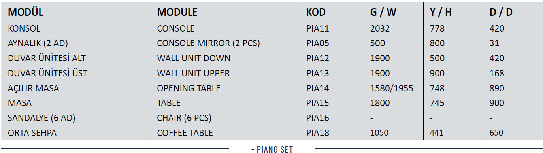
Task: Select the width value 1580/1955
Action: click(x=392, y=88)
